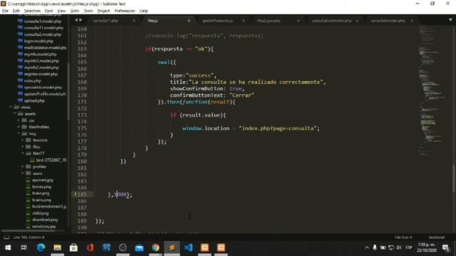Open Microsoft Store from the taskbar

pos(73,247)
